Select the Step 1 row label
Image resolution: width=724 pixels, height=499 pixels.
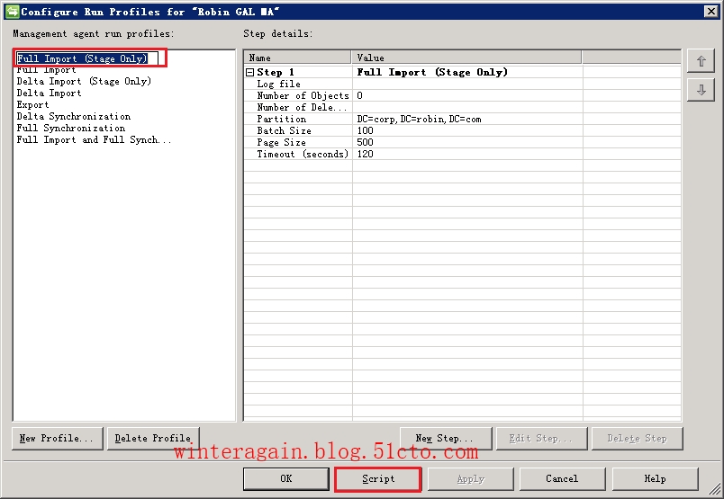[x=276, y=73]
